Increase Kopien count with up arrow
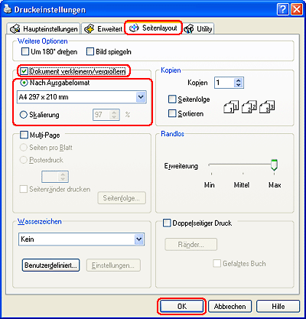The height and width of the screenshot is (319, 306). coord(239,80)
